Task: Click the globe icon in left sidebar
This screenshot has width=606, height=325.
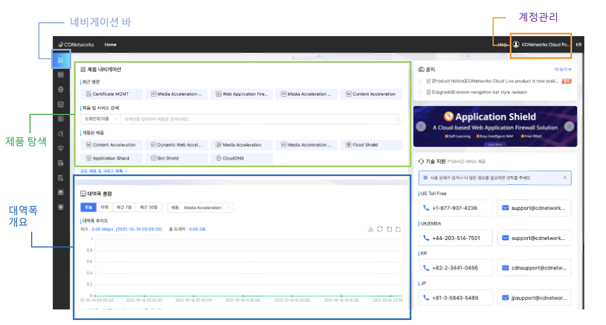Action: pos(61,89)
